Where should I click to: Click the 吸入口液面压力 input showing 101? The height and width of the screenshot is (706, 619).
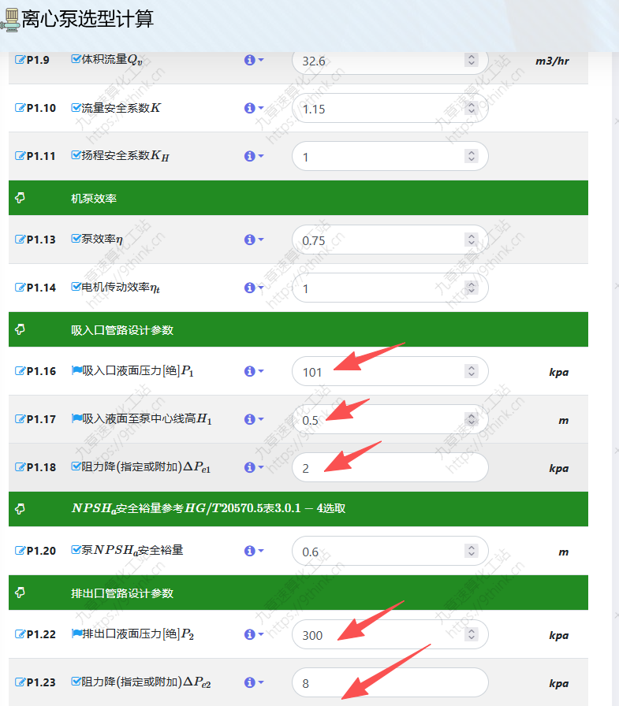tap(390, 371)
